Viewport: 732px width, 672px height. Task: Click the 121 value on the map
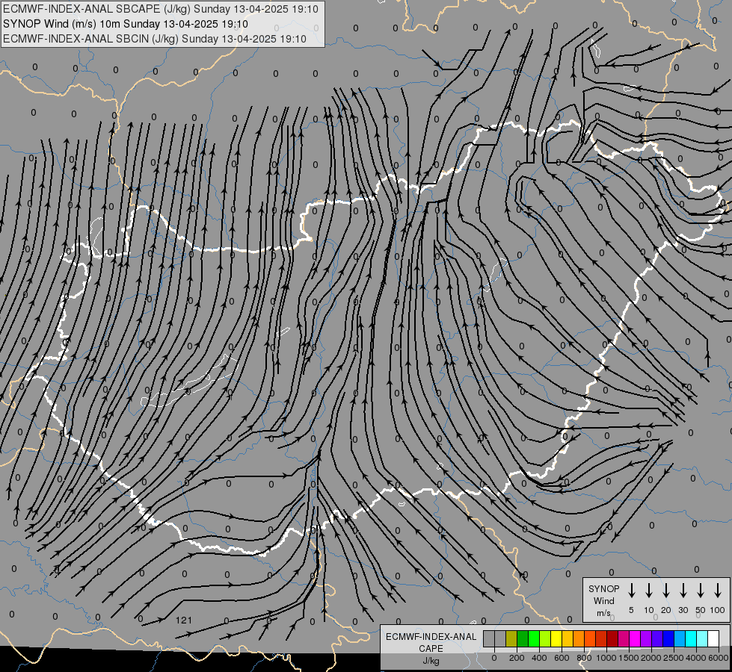click(184, 620)
